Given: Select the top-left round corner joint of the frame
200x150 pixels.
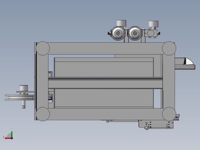Looking at the screenshot, I should [x=43, y=48].
